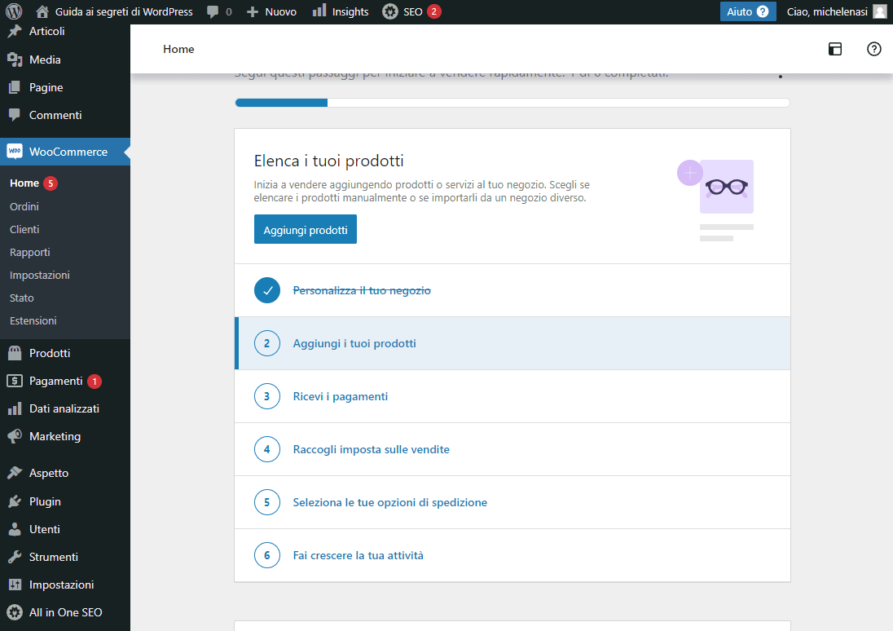Open Dati analizzati menu label
The width and height of the screenshot is (893, 631).
click(x=64, y=408)
